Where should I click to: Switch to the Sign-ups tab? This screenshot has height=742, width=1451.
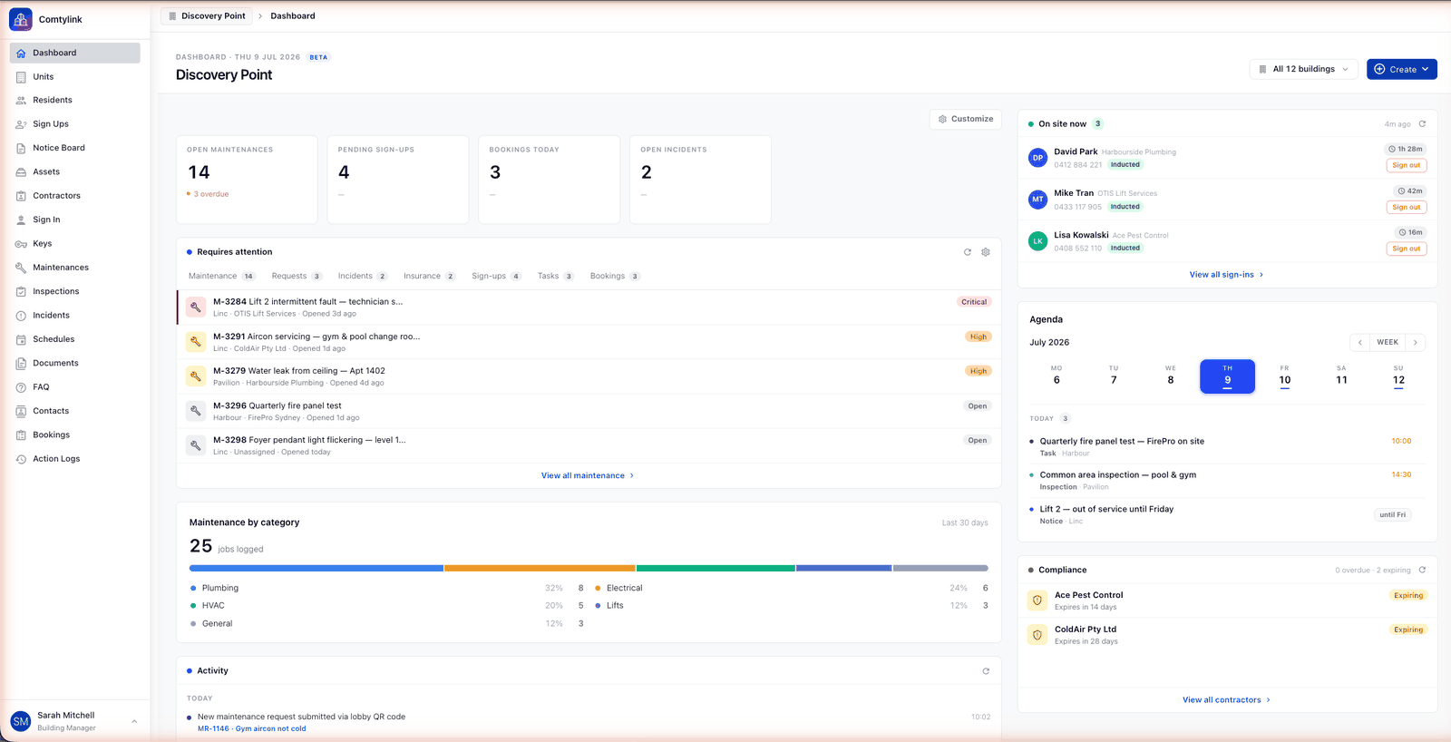tap(496, 276)
